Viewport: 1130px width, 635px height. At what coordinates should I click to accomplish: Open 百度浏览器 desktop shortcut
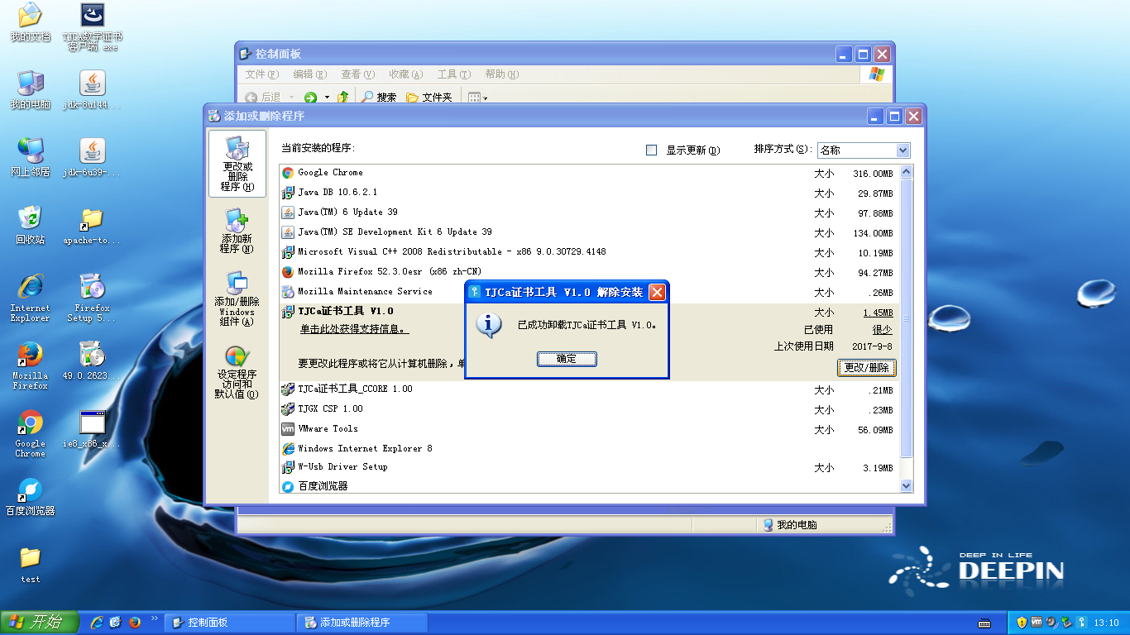click(x=30, y=496)
